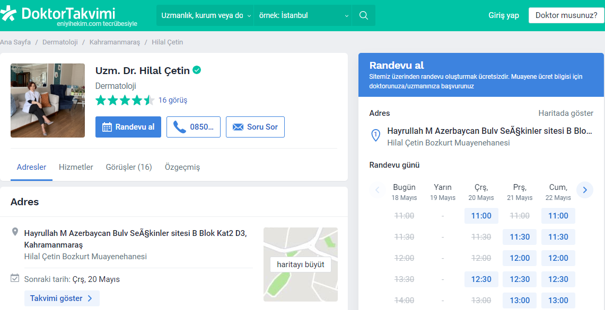Select the address card in Randevu al panel
The width and height of the screenshot is (605, 310).
click(x=481, y=136)
